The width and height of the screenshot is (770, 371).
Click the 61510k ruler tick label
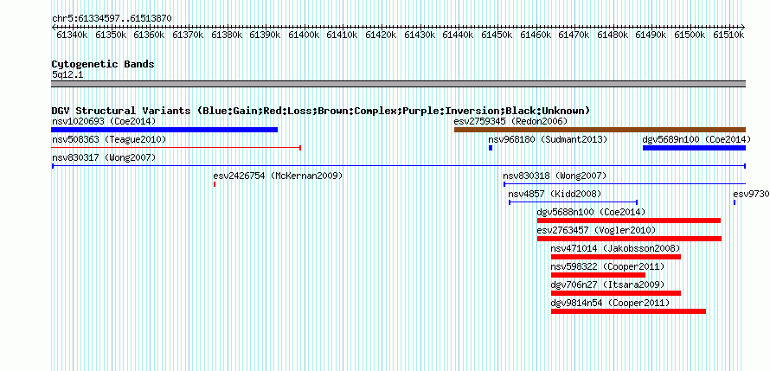[x=729, y=35]
